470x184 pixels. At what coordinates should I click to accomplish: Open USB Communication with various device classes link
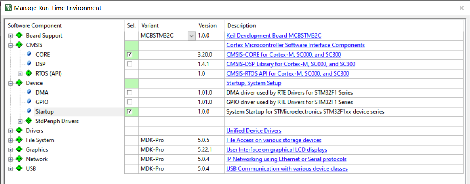[x=287, y=169]
